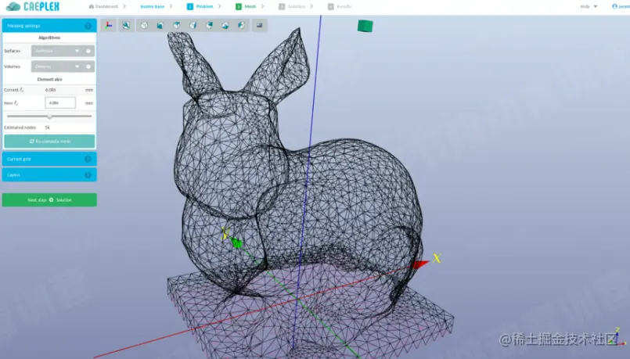Adjust the element size slider handle
This screenshot has width=630, height=359.
coord(50,117)
